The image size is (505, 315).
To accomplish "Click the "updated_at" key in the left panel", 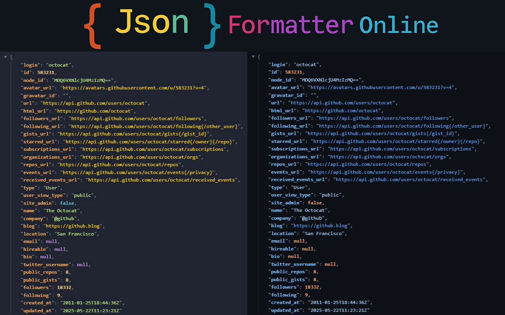I will (37, 311).
